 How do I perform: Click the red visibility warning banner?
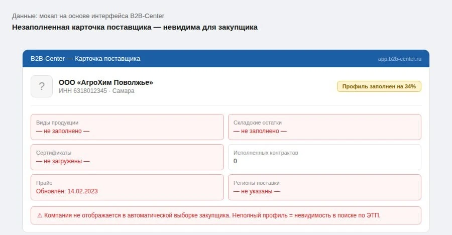226,215
